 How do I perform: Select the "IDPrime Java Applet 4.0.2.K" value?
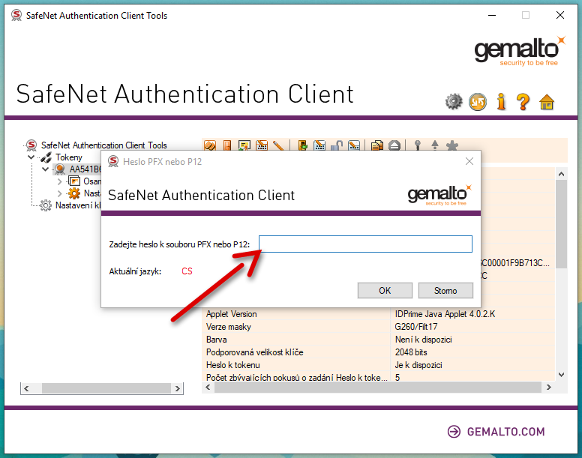445,314
